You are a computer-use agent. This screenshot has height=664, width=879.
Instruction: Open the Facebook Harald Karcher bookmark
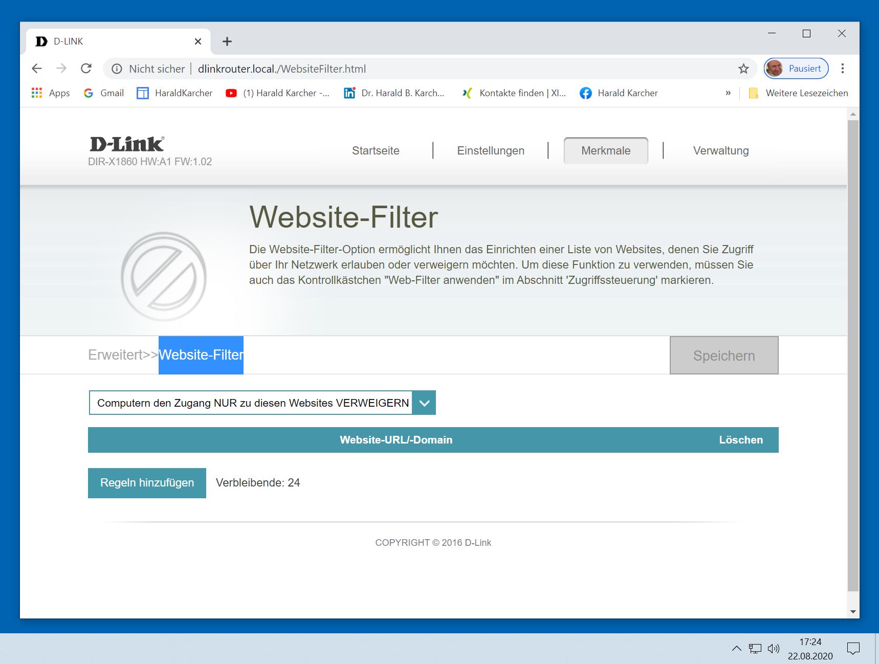(x=619, y=93)
